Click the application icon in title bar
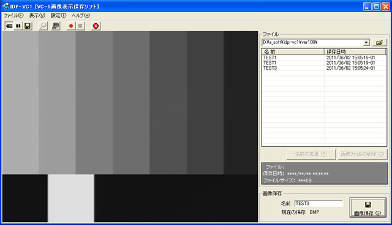The width and height of the screenshot is (392, 225). tap(6, 6)
